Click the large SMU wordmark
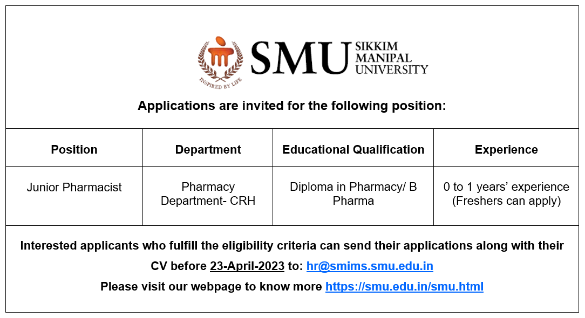585x318 pixels. point(301,58)
